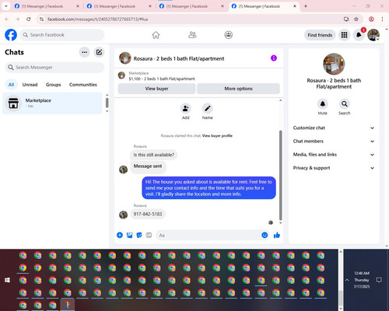Select the Unread chats filter tab
Image resolution: width=389 pixels, height=311 pixels.
point(30,85)
